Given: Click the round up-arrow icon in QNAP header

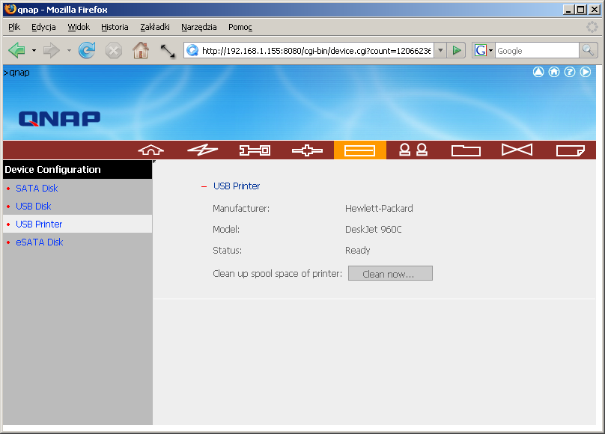Looking at the screenshot, I should pyautogui.click(x=538, y=72).
